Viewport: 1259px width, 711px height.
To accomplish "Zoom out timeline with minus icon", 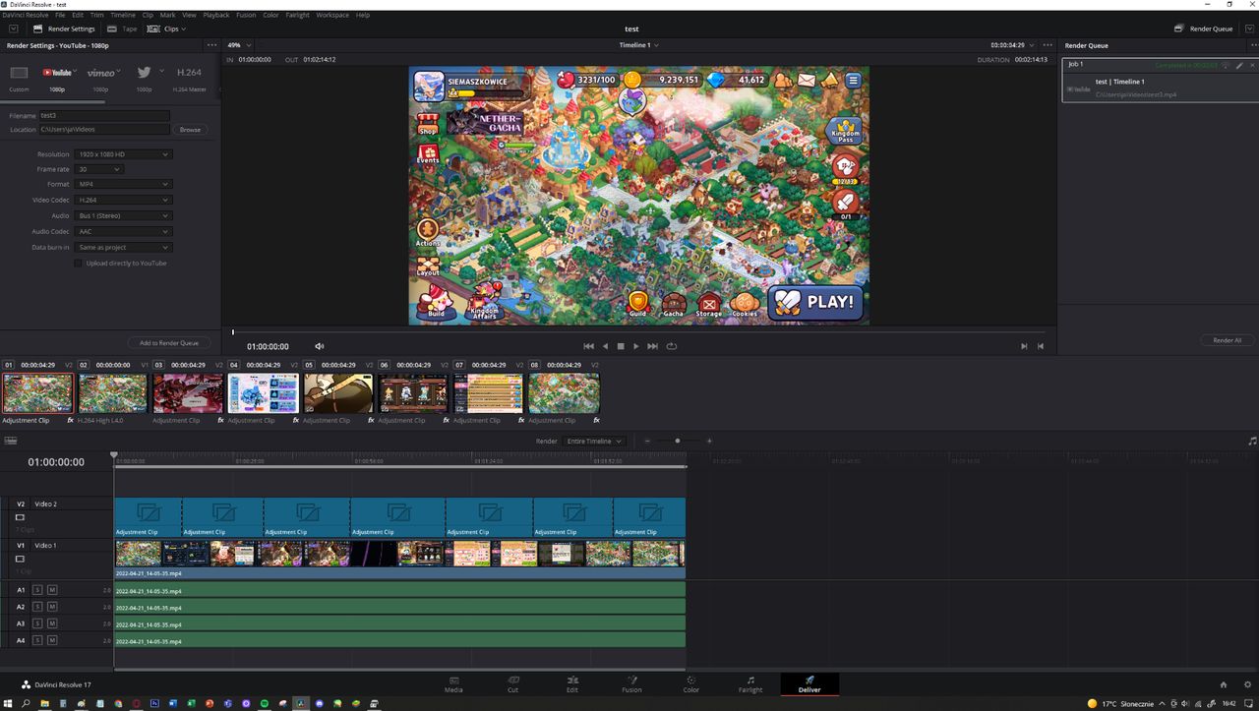I will (x=646, y=441).
